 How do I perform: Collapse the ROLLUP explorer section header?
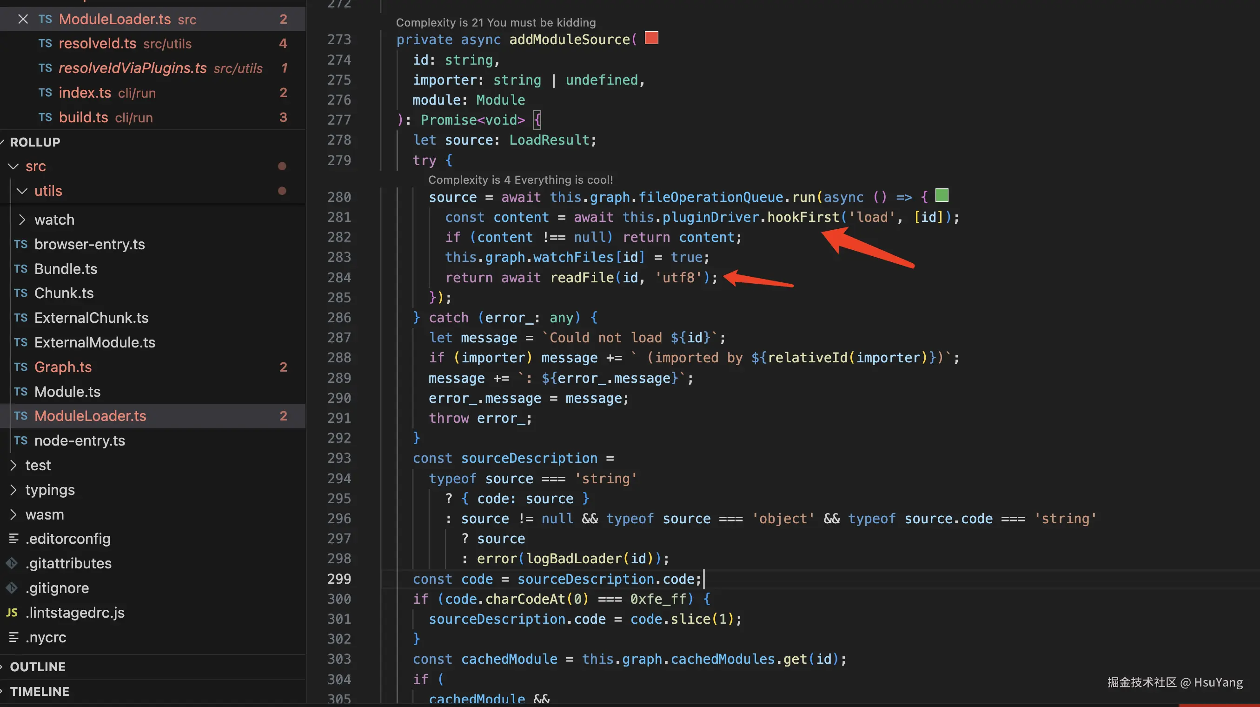(x=35, y=142)
